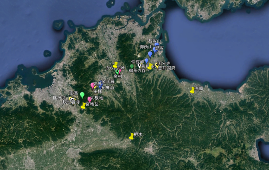Select the pink marker left of 大分
The image size is (269, 170).
tap(93, 86)
